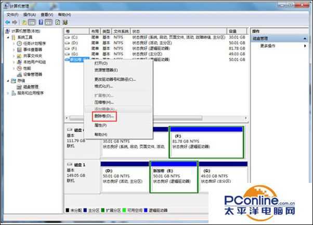Image resolution: width=313 pixels, height=225 pixels.
Task: Click the drive icon beside (C:) row
Action: click(68, 37)
